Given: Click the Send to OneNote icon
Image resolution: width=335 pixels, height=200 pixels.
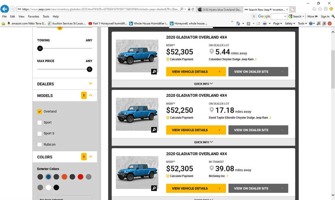Looking at the screenshot, I should 318,24.
